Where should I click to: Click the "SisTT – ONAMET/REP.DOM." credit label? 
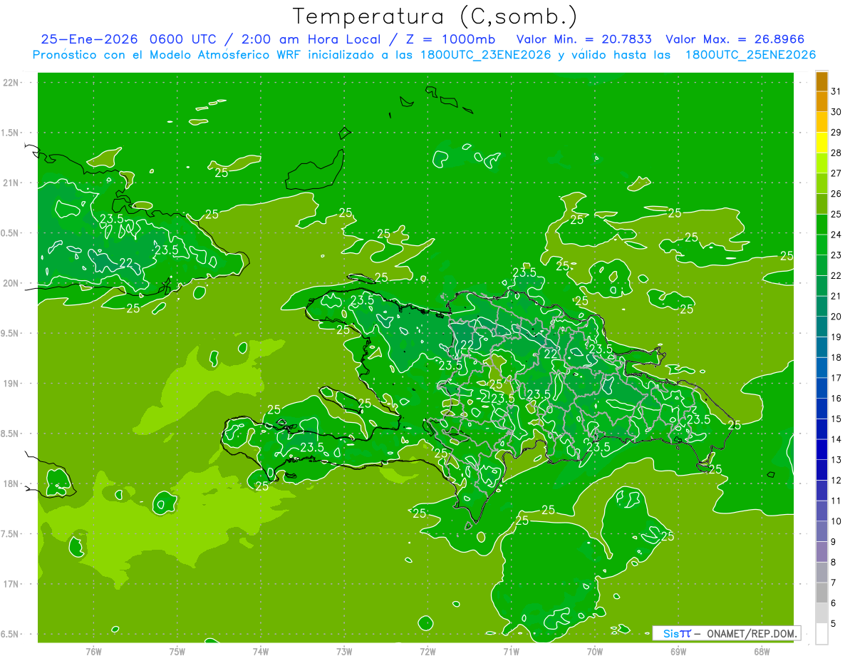pyautogui.click(x=727, y=633)
